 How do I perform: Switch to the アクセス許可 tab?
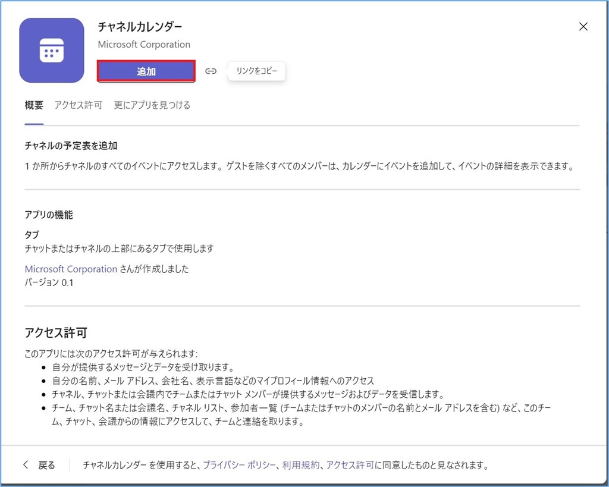click(78, 105)
